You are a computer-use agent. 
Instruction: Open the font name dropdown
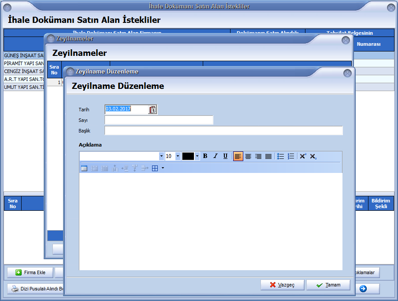(161, 156)
